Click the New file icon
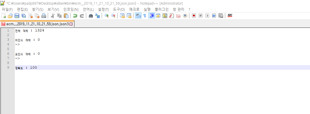 click(x=3, y=16)
